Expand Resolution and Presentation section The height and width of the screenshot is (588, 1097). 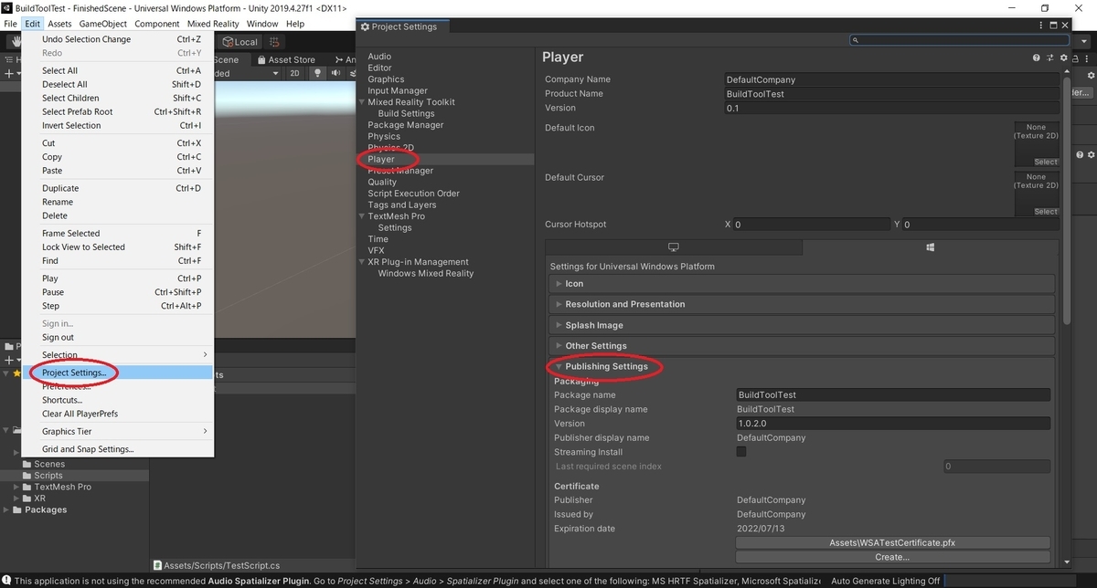click(x=802, y=304)
